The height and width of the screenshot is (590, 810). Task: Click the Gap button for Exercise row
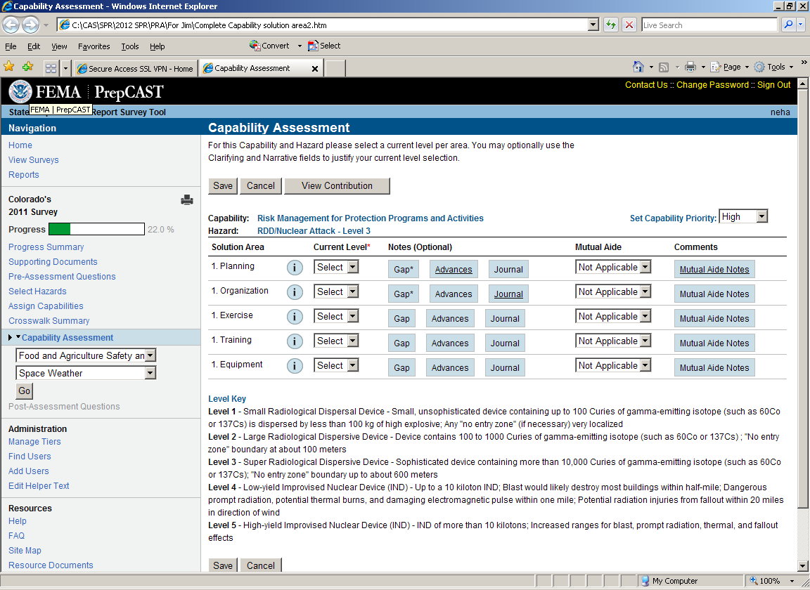401,319
